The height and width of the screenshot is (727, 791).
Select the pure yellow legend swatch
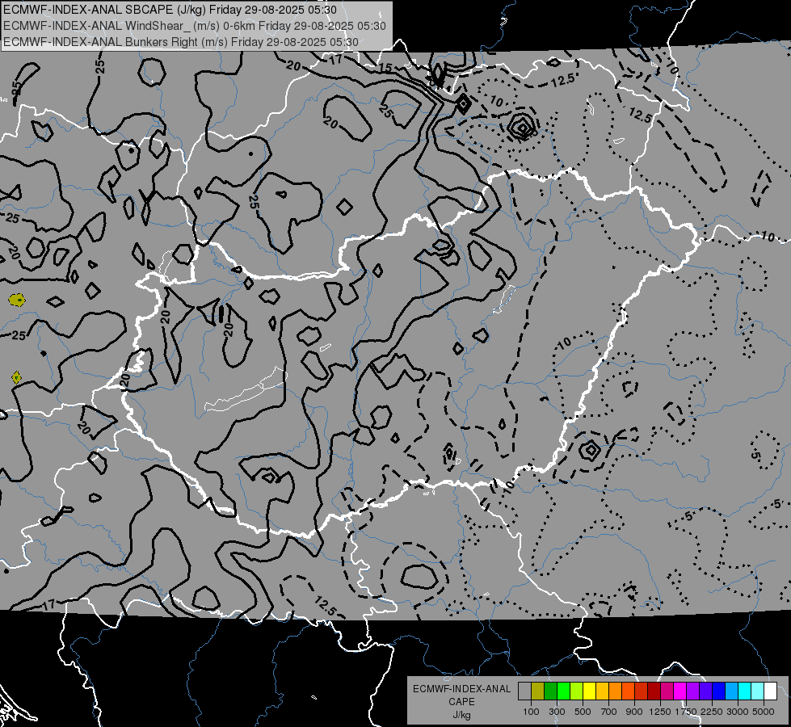tap(589, 691)
